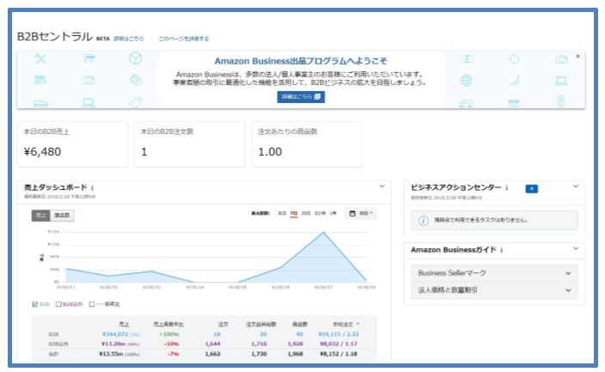The image size is (605, 372).
Task: Click the Amazon Business出品プログラムへようこそ heading
Action: pos(301,61)
